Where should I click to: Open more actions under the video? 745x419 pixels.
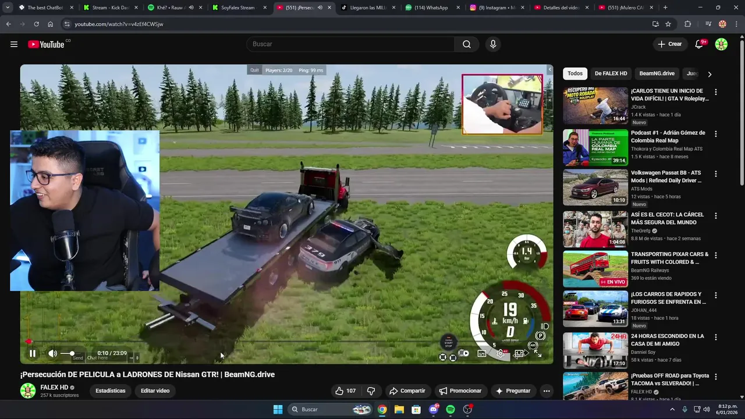pyautogui.click(x=547, y=391)
